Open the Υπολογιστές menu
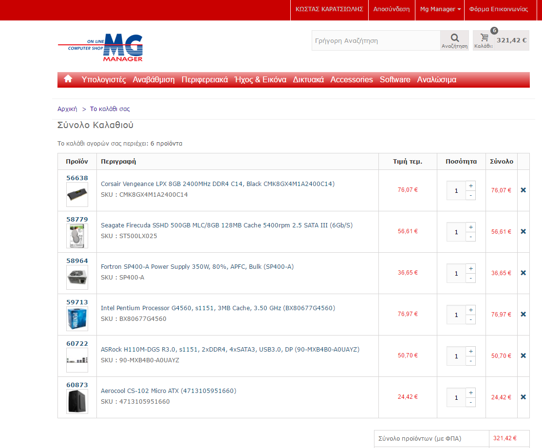Viewport: 542px width, 448px height. pos(104,79)
